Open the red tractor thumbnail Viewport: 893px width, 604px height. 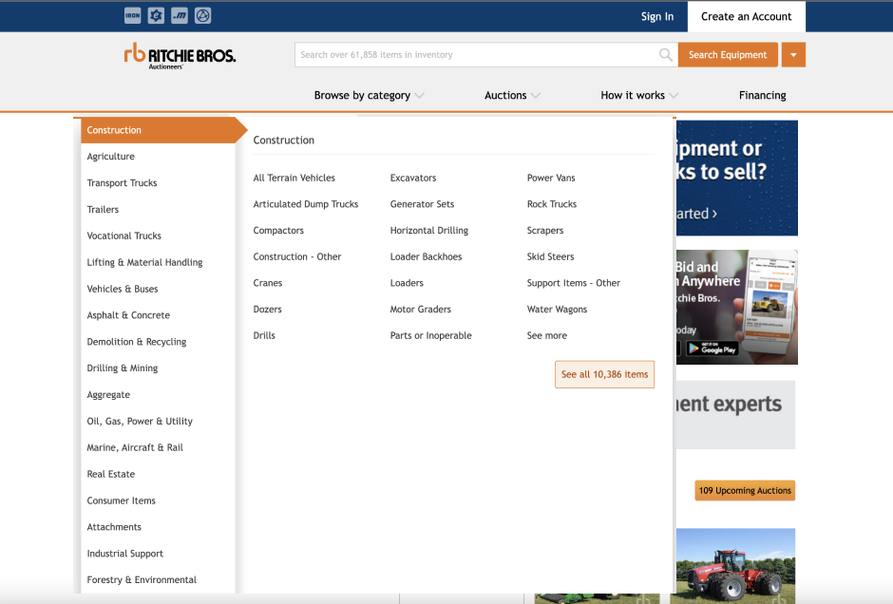coord(736,565)
